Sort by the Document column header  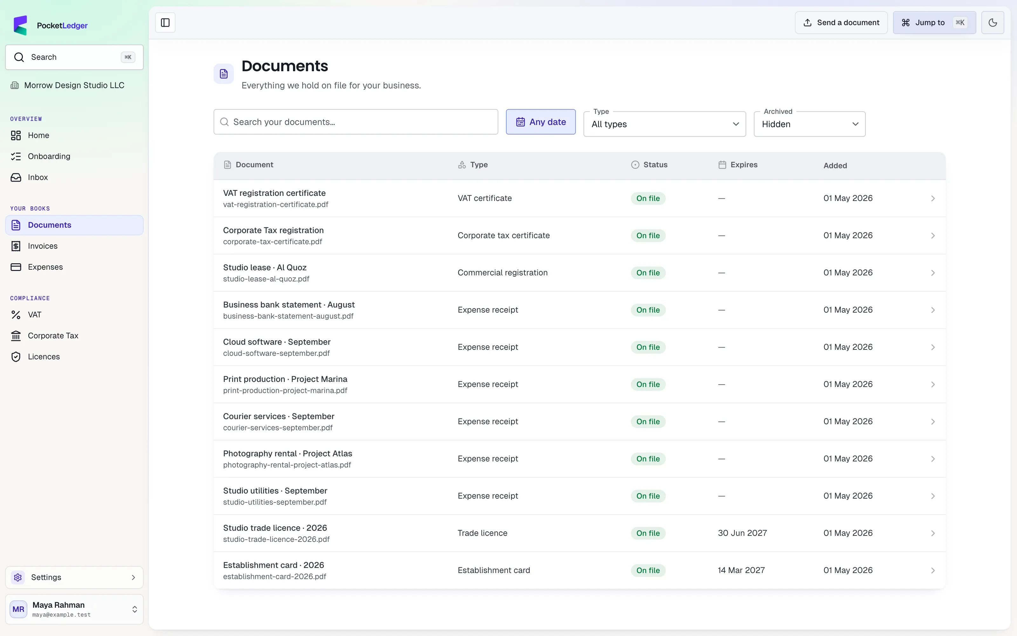point(248,165)
